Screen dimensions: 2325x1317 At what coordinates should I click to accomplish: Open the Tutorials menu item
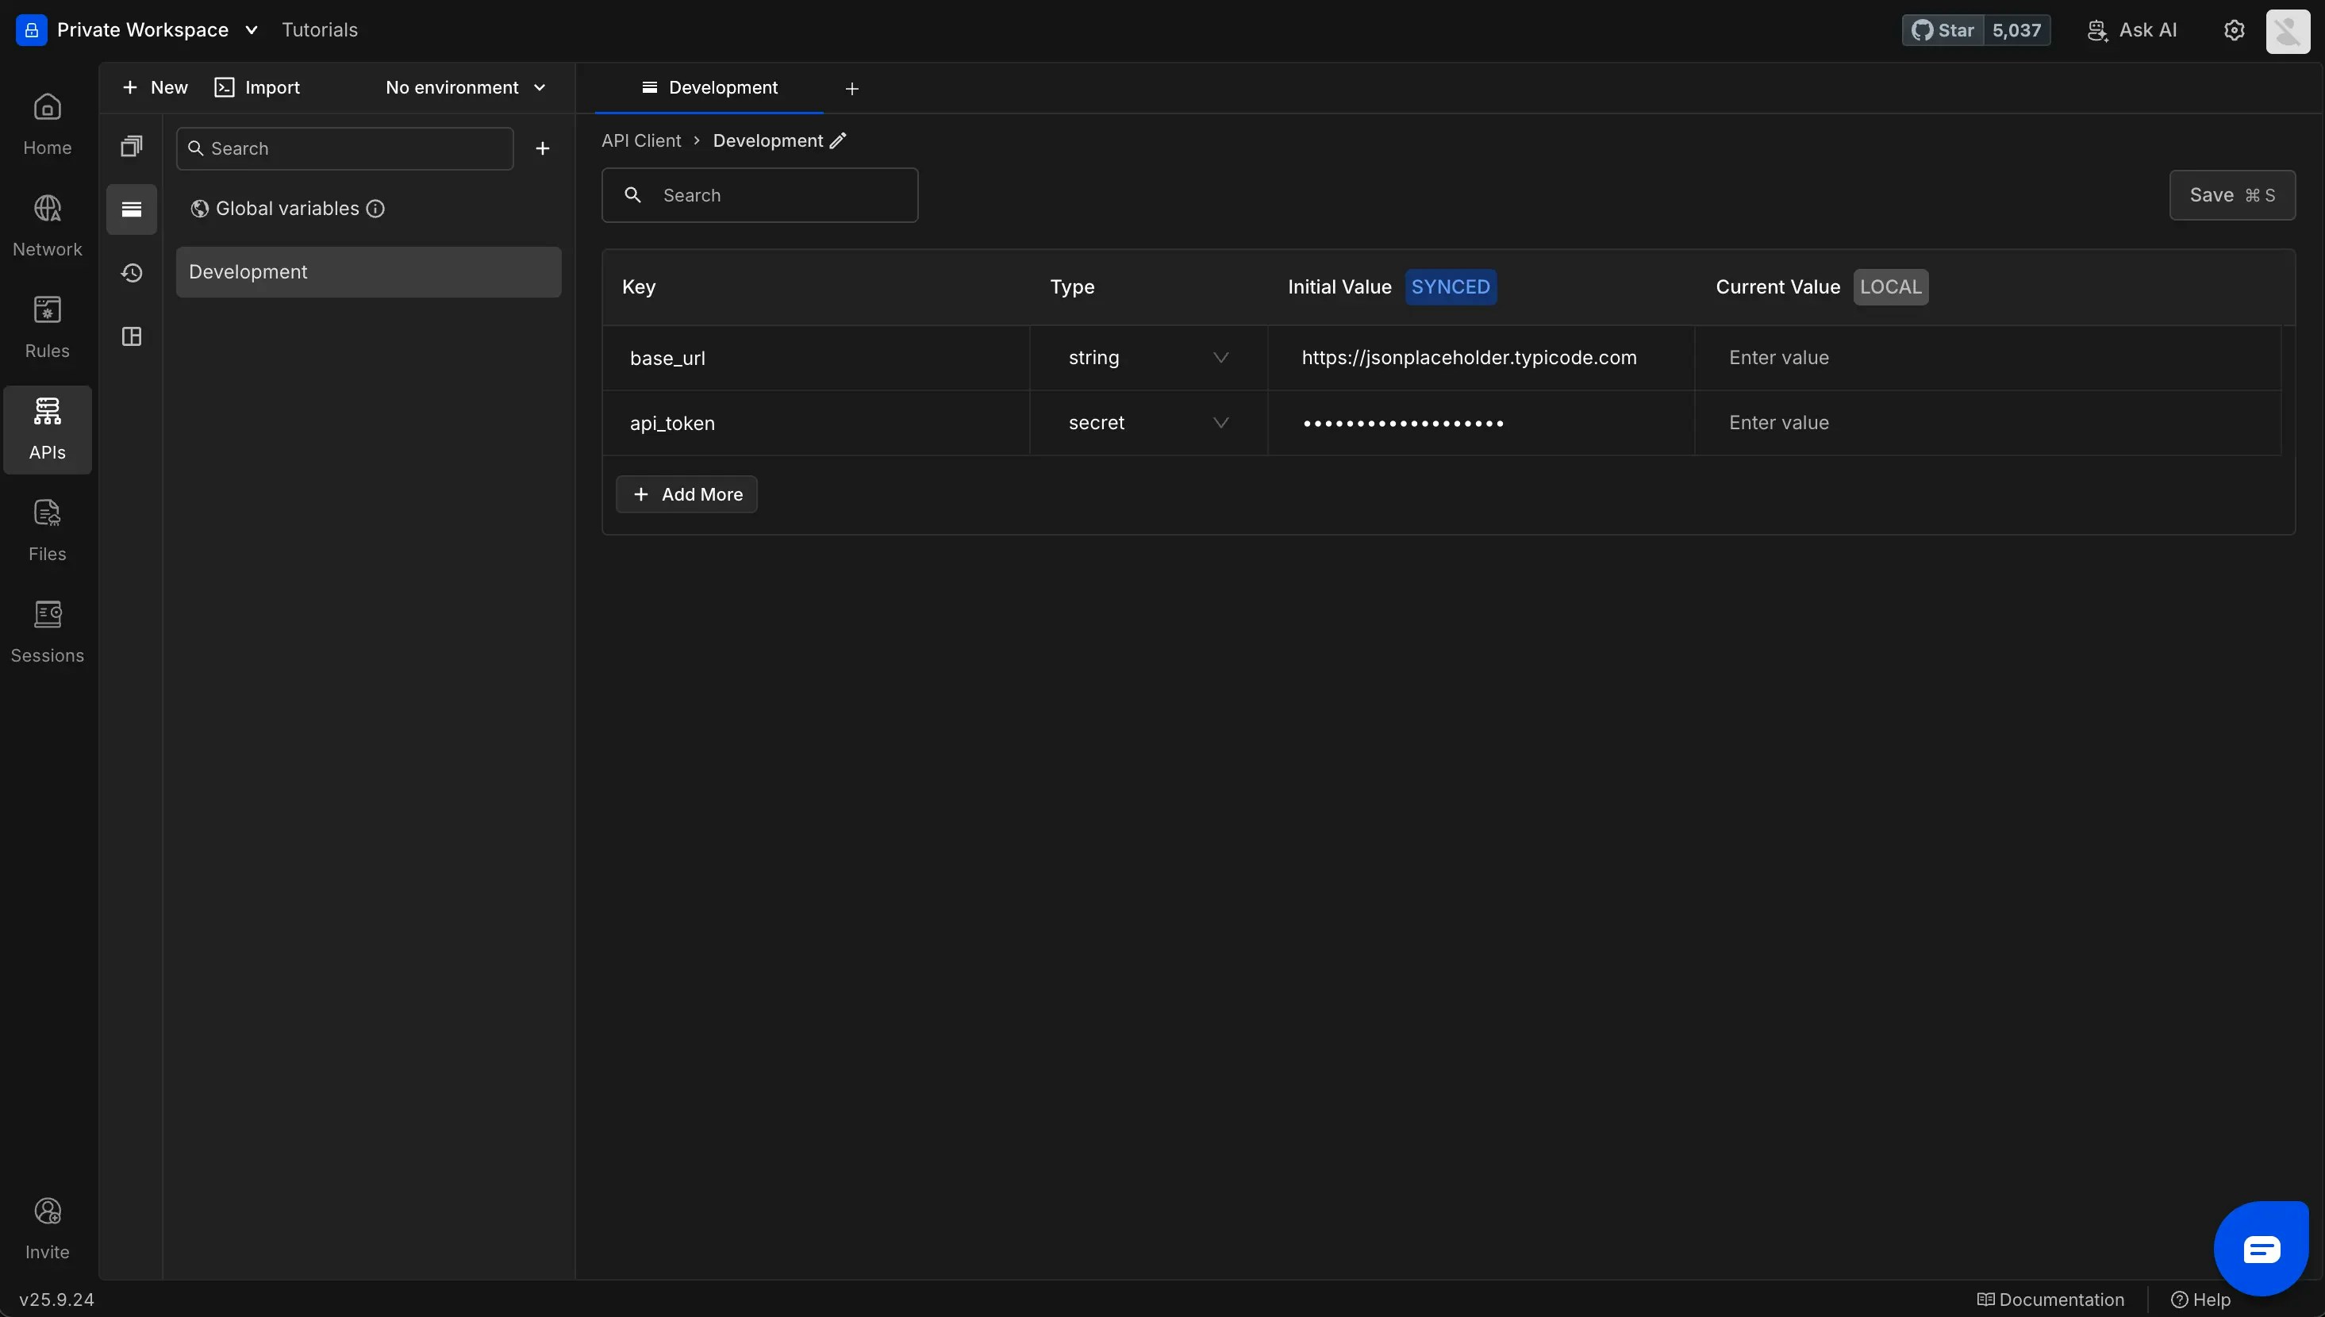point(319,30)
